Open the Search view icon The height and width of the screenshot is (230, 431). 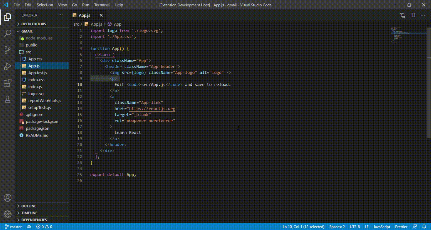point(8,33)
